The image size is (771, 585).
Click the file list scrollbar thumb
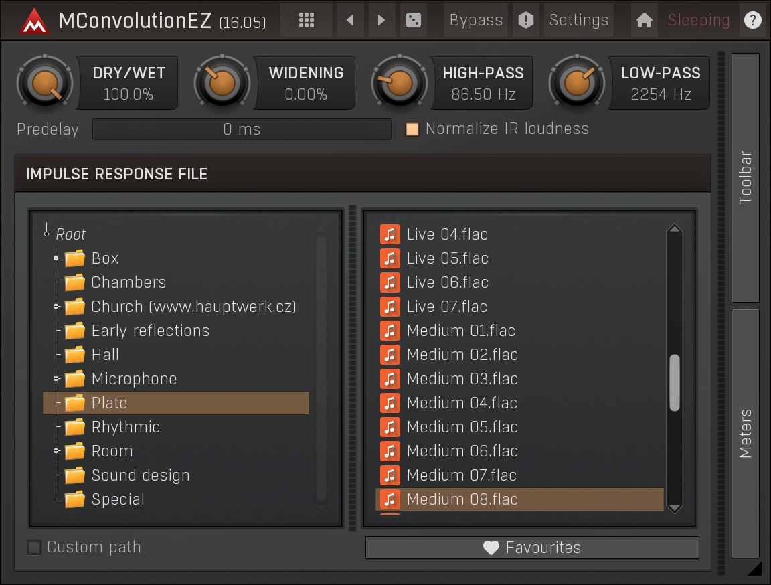tap(675, 382)
